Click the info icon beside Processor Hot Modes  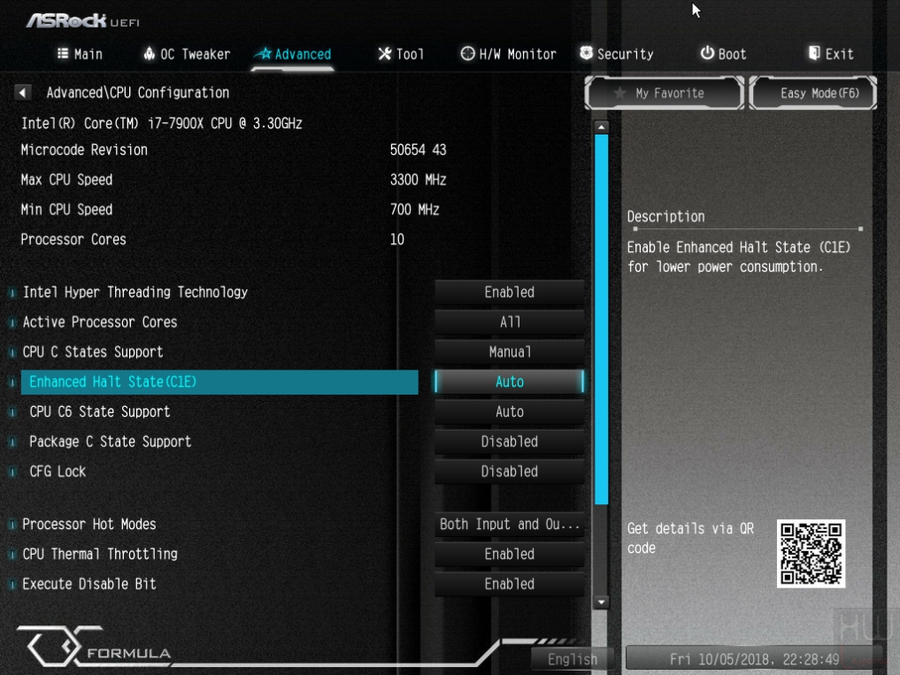coord(12,525)
